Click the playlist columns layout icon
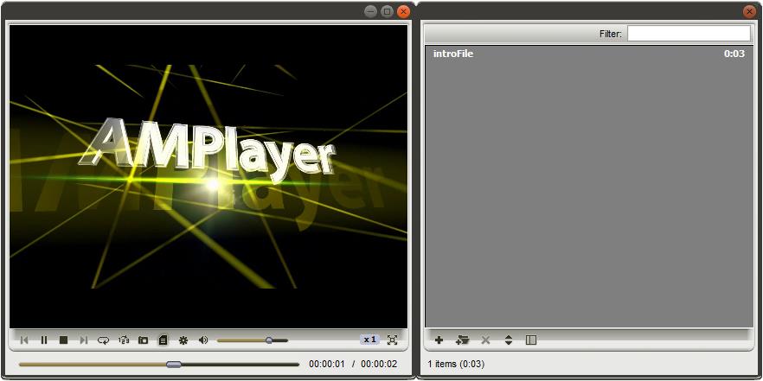Screen dimensions: 763x381 point(531,340)
